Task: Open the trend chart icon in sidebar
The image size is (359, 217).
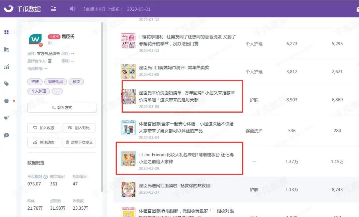Action: [6, 66]
